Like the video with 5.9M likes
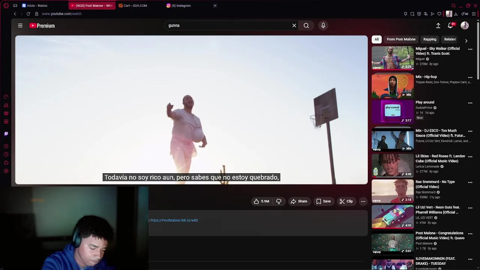480x270 pixels. [x=261, y=201]
